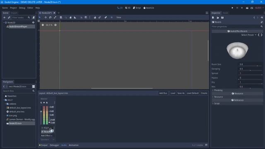Select the Rotate tool in the canvas toolbar
265x149 pixels.
pyautogui.click(x=51, y=17)
